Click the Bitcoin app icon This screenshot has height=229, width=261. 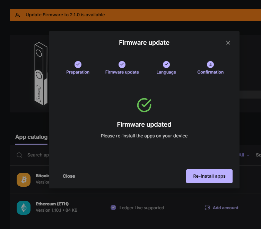(24, 179)
